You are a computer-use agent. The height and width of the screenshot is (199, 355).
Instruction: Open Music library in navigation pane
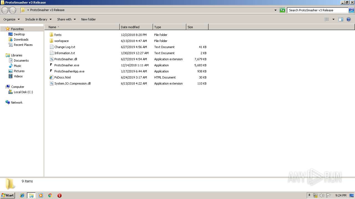click(17, 66)
